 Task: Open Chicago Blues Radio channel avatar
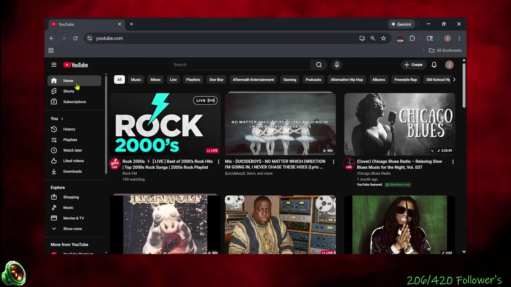349,163
